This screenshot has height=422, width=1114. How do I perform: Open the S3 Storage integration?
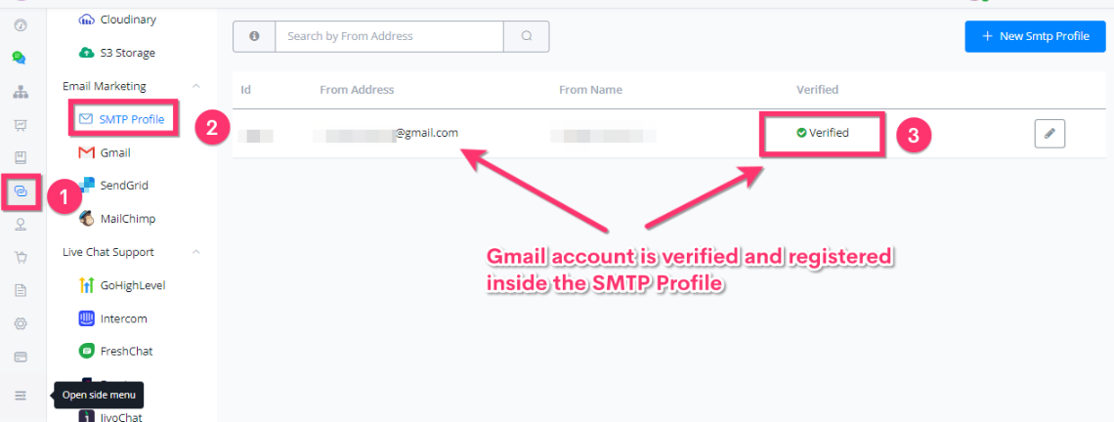click(116, 53)
